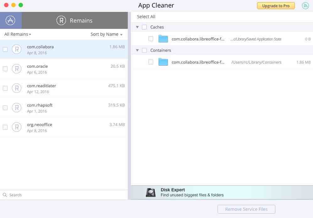The width and height of the screenshot is (313, 218).
Task: Click the Apr 6, 2016 date
Action: [x=37, y=72]
